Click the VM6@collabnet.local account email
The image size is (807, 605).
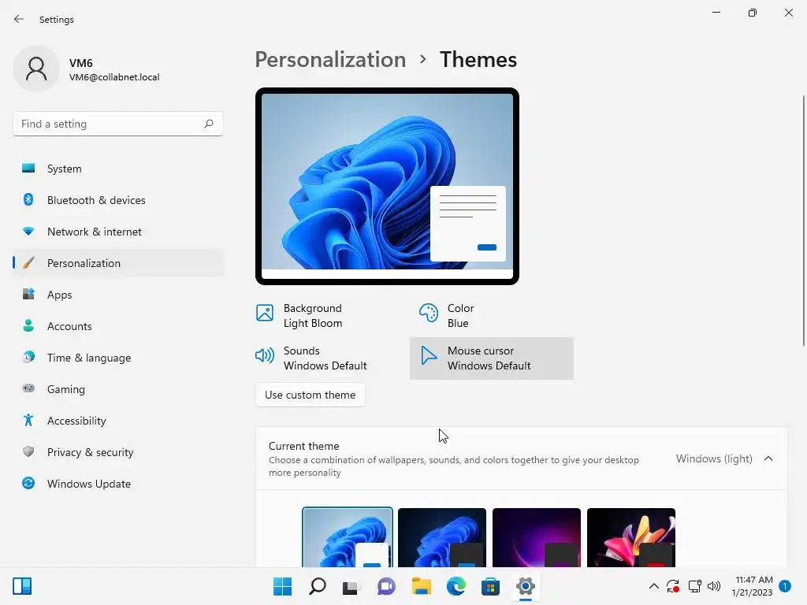click(114, 77)
